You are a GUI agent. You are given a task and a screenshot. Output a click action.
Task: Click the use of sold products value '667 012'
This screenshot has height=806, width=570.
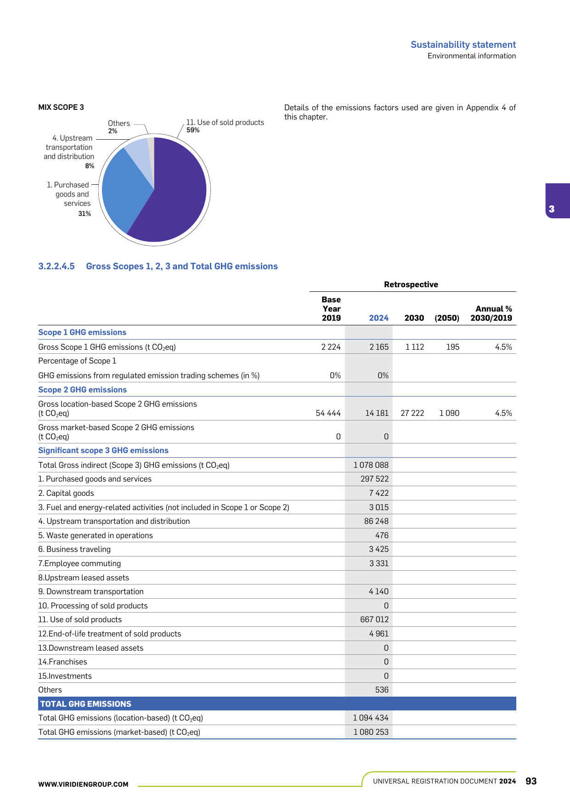[x=374, y=619]
